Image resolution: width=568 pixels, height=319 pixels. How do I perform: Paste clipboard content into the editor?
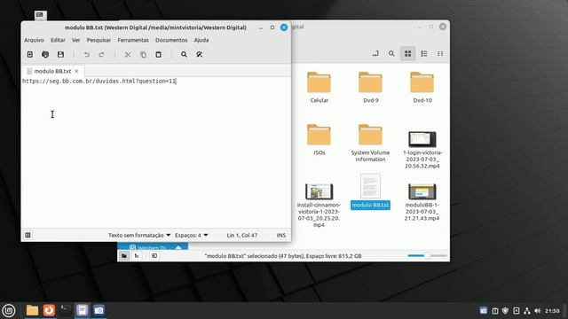[158, 54]
